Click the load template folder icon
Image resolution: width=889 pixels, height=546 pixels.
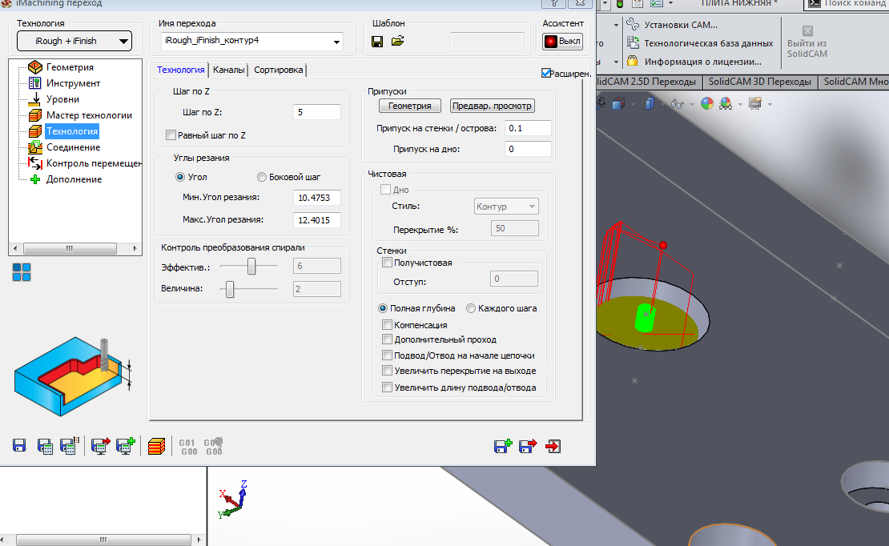tap(397, 41)
